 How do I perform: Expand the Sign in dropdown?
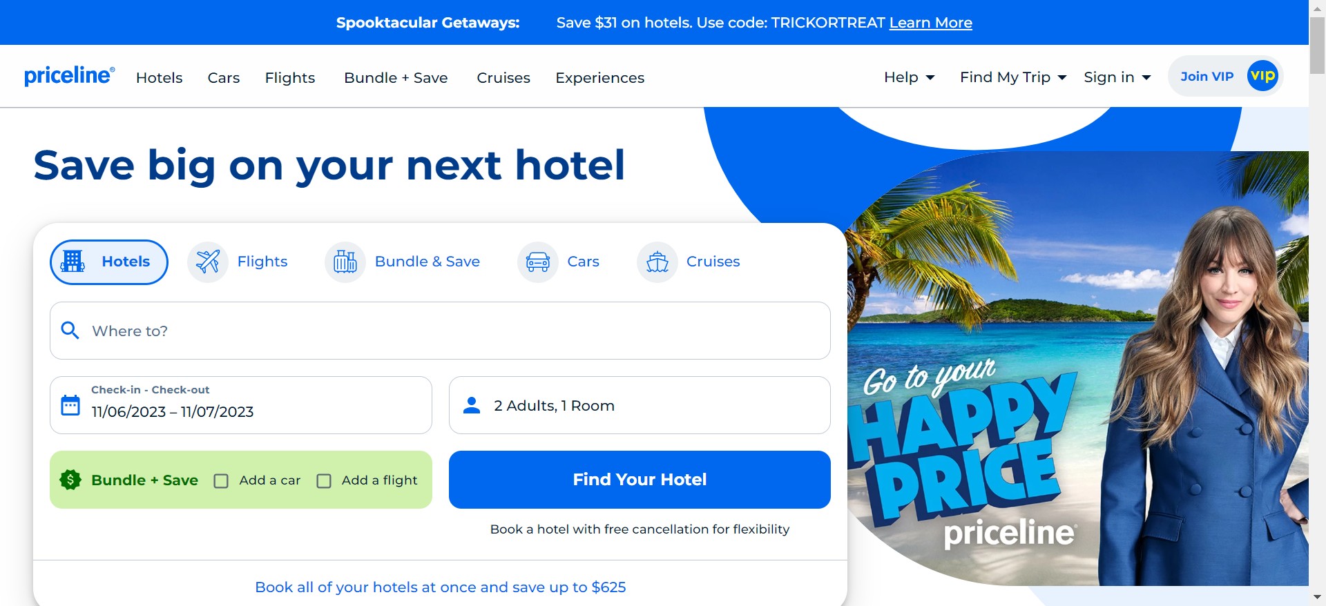[1117, 77]
